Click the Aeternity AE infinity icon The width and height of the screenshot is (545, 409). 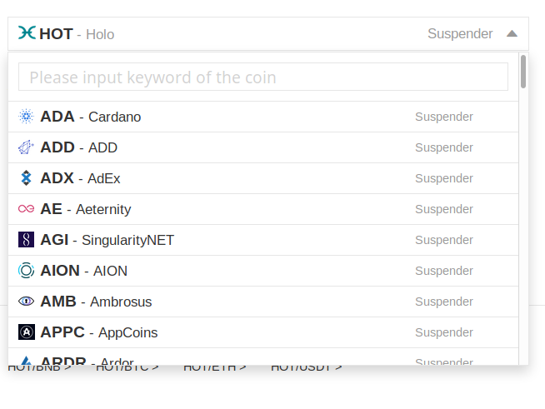(26, 209)
